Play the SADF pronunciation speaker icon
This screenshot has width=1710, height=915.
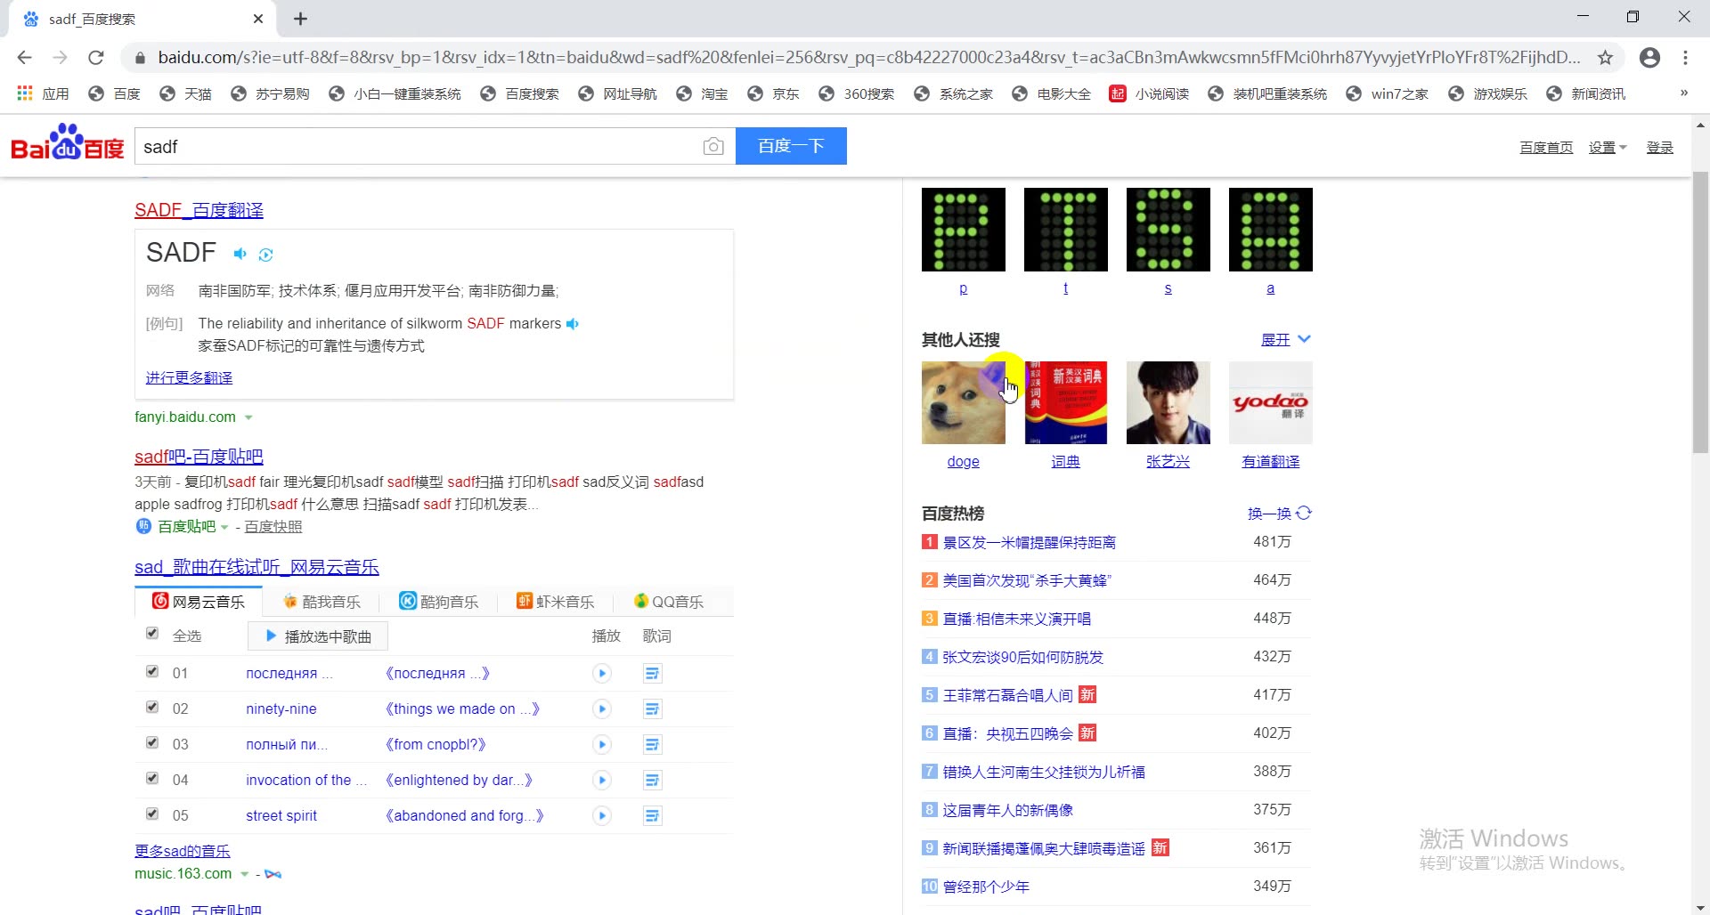click(239, 254)
